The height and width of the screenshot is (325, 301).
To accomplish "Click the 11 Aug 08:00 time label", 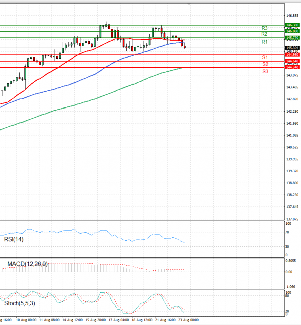I will click(x=49, y=320).
